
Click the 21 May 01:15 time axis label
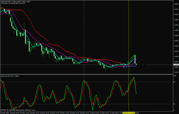(x=94, y=113)
